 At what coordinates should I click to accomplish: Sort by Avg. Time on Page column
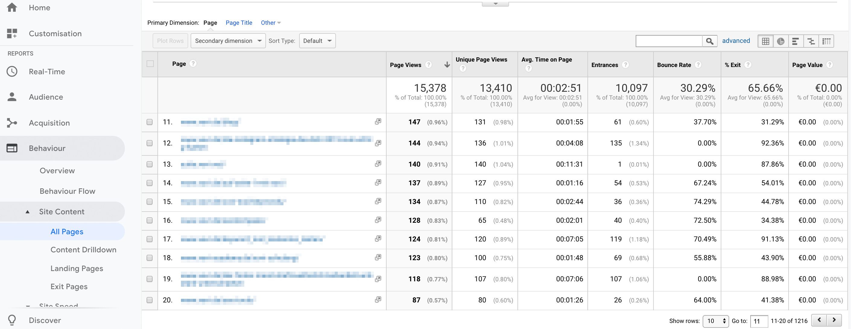(546, 59)
